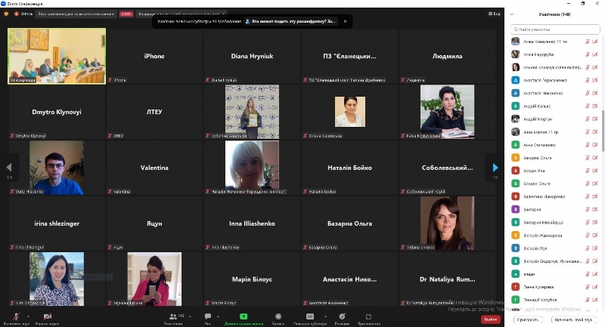Open the Chat icon in bottom toolbar
The width and height of the screenshot is (605, 327).
(207, 316)
